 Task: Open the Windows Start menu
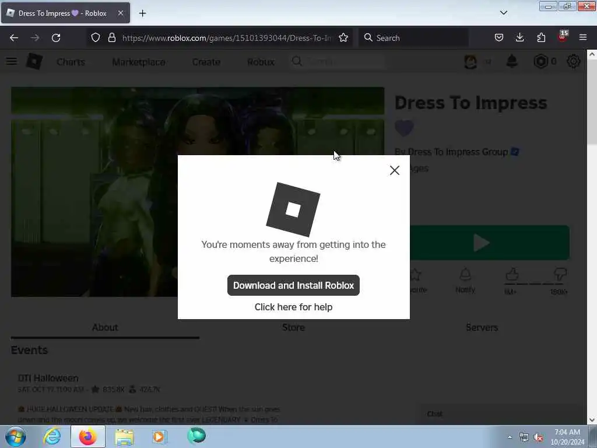tap(16, 436)
